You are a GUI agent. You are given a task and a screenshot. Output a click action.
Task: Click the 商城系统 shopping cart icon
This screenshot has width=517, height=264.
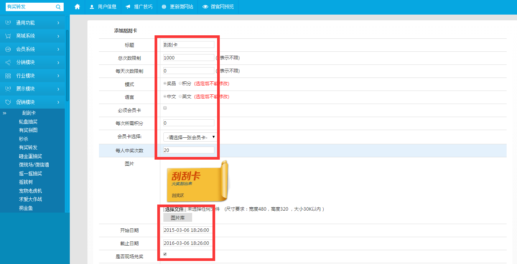8,36
